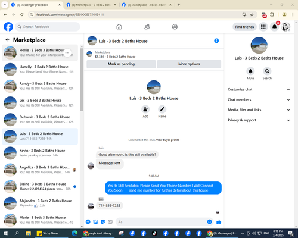Open the Friends icon in top navigation
Viewport: 298px width, 238px height.
147,27
